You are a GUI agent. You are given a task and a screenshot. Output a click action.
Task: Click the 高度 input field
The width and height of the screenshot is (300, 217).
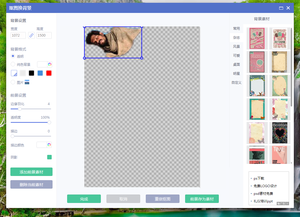[x=44, y=35]
